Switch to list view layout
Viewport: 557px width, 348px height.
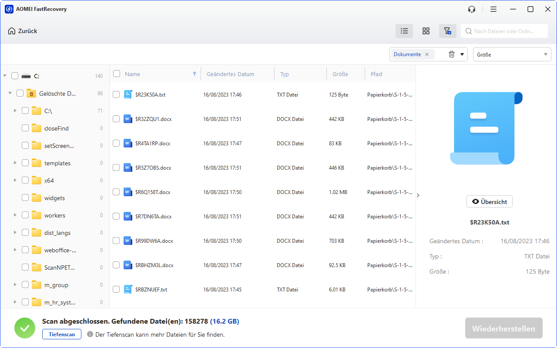tap(404, 31)
